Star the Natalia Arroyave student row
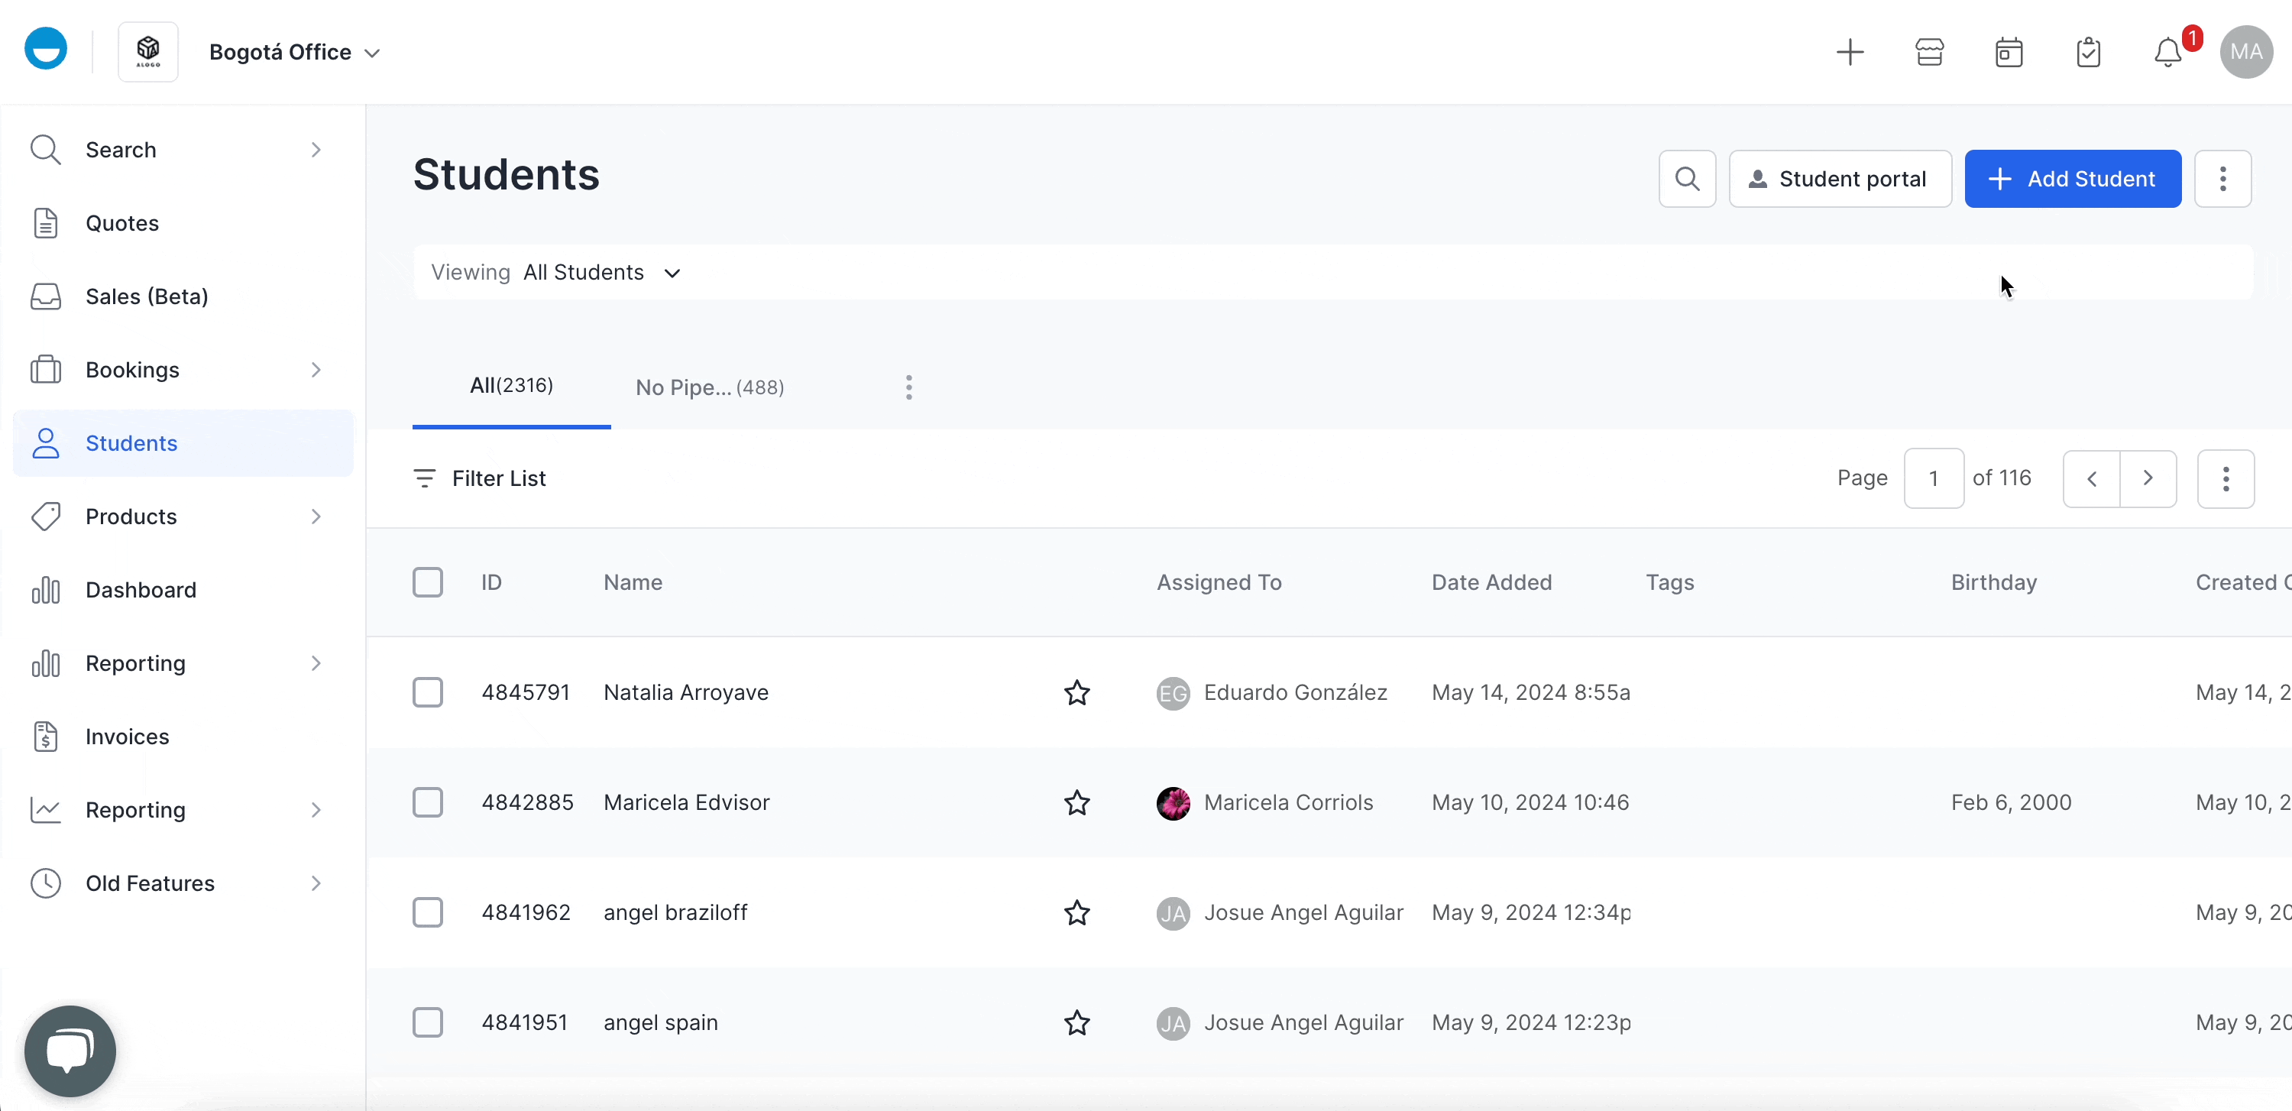 [x=1076, y=693]
